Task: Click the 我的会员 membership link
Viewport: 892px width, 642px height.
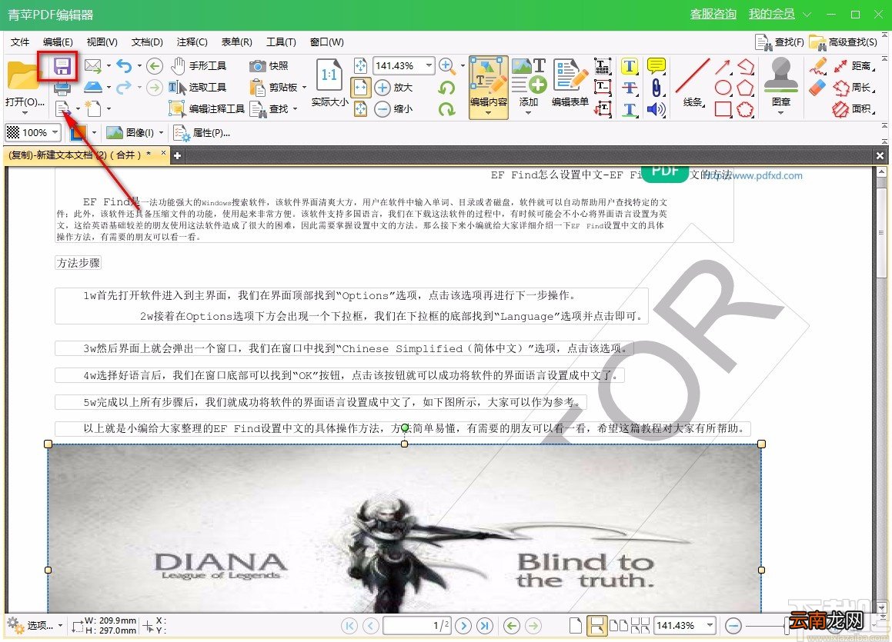Action: click(771, 14)
